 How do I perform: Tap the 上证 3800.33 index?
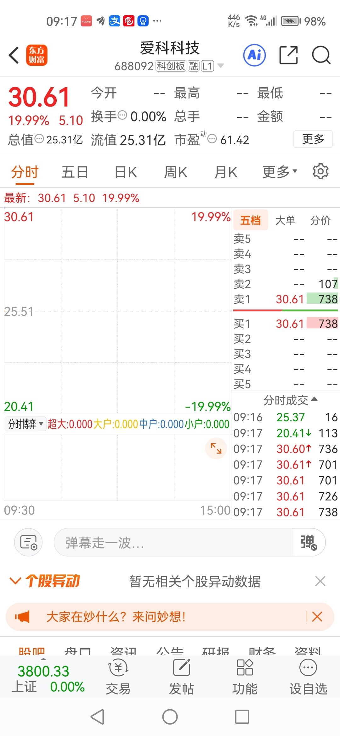click(48, 678)
